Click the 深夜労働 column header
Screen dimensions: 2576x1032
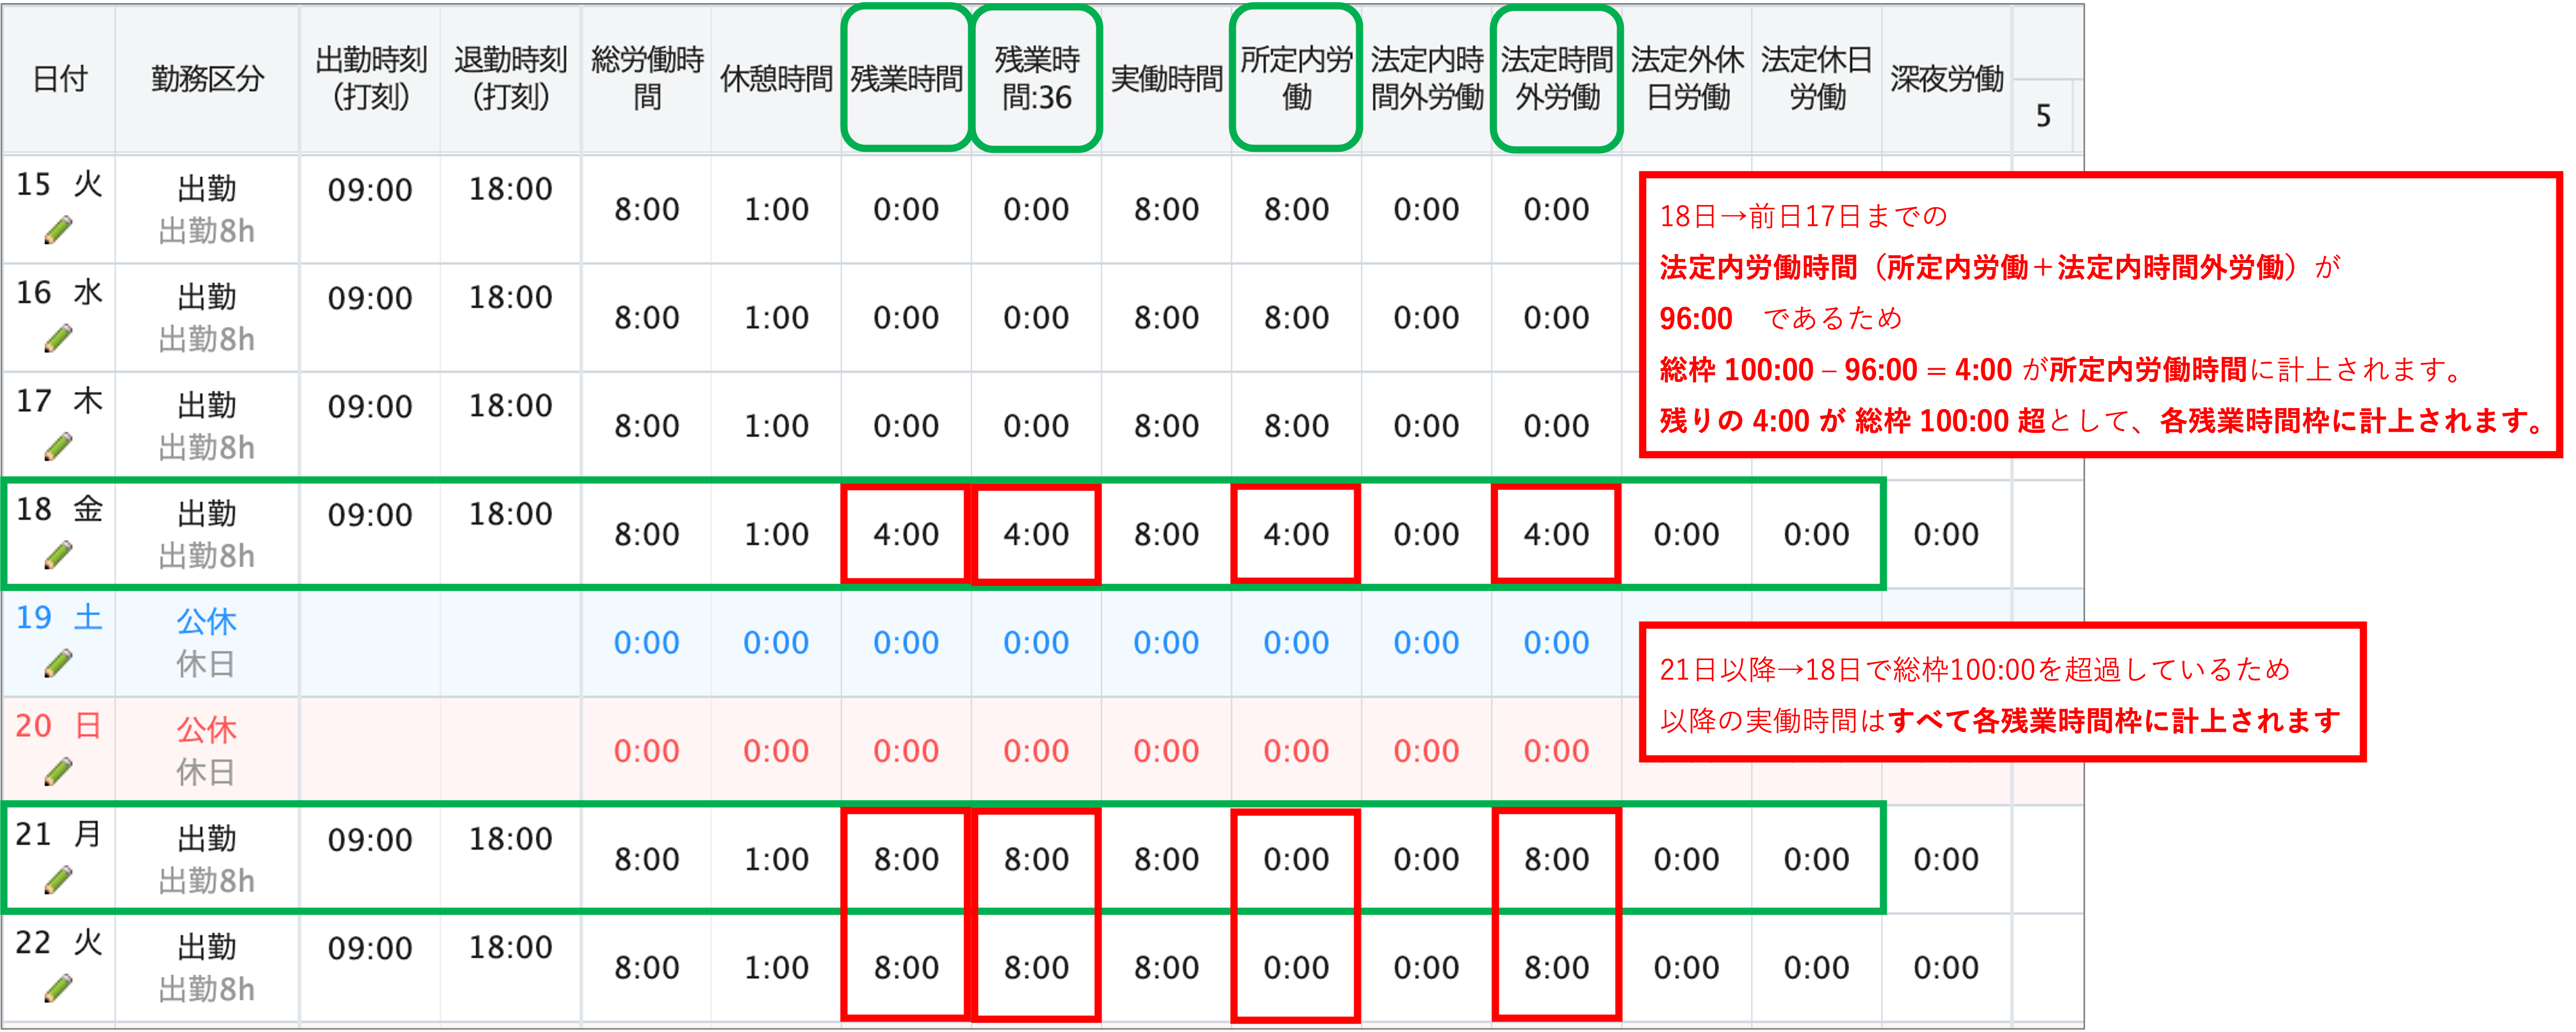coord(1947,78)
